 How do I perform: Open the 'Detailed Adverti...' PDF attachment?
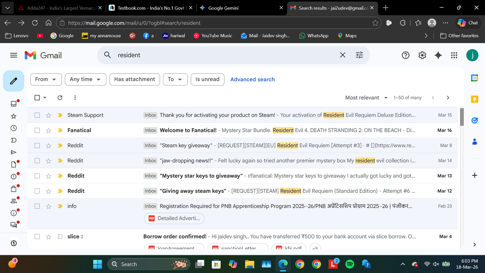[174, 218]
